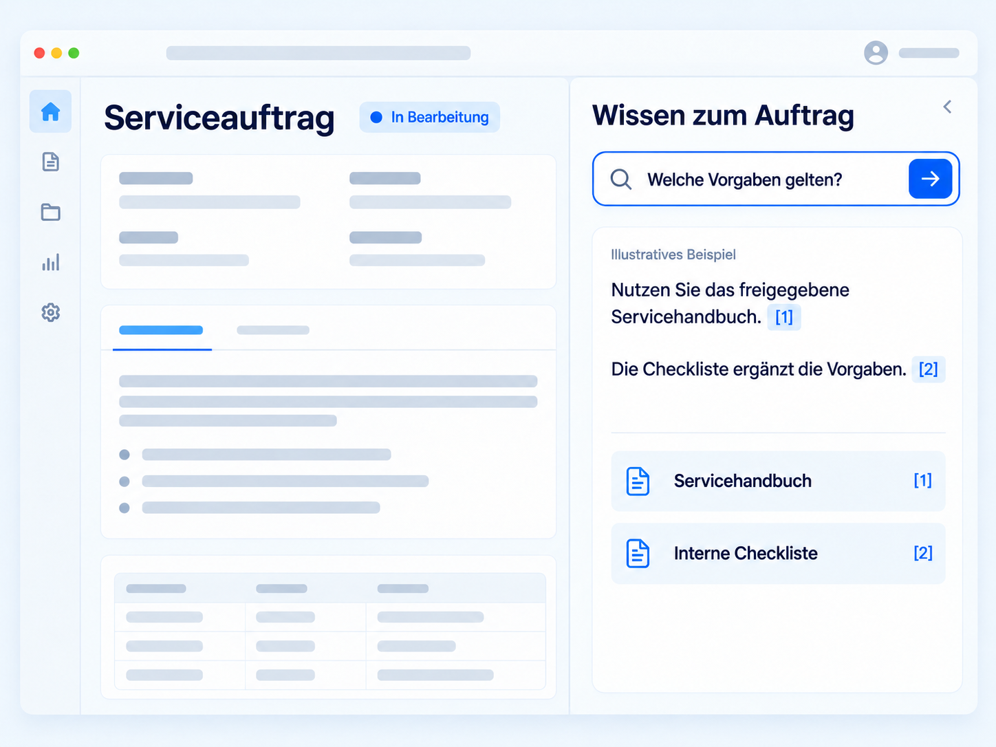Click the Serviceauftrag heading

219,118
